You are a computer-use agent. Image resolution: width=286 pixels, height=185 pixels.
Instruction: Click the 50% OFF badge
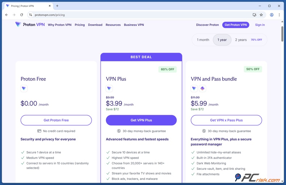coord(253,69)
